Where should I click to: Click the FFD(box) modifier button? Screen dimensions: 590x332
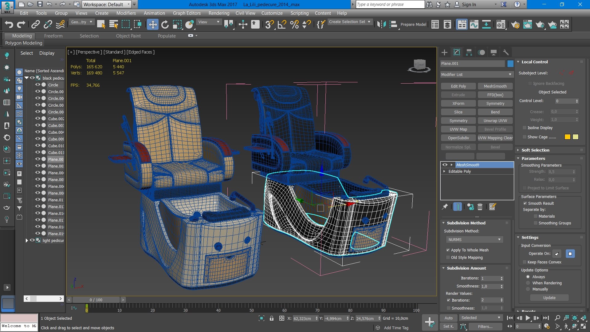[x=495, y=95]
